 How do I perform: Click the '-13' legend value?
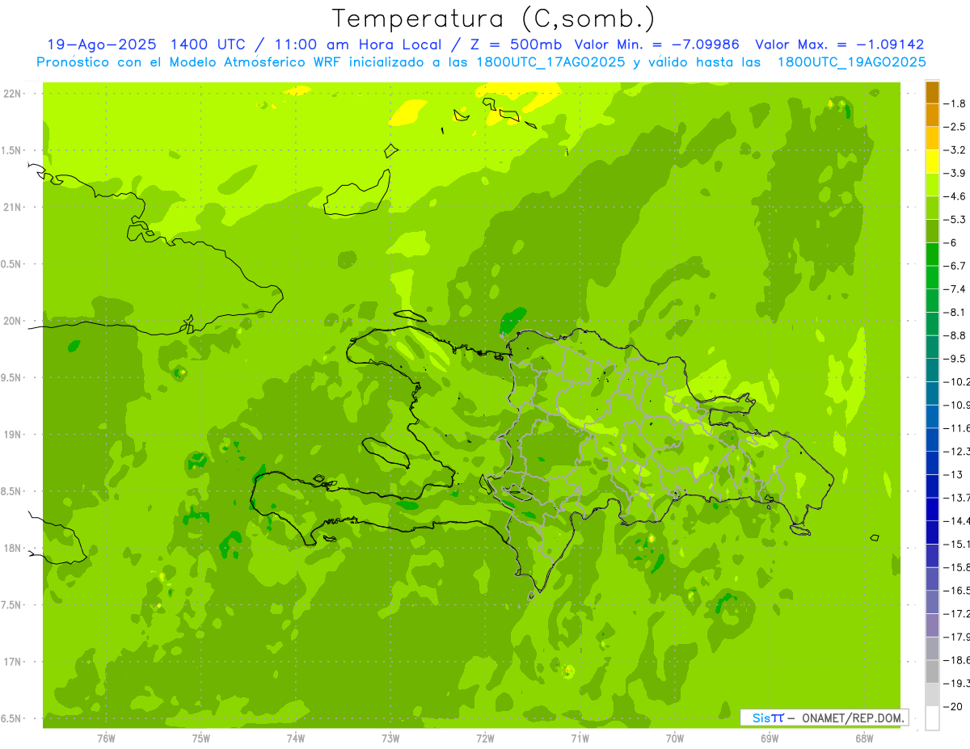click(x=953, y=475)
